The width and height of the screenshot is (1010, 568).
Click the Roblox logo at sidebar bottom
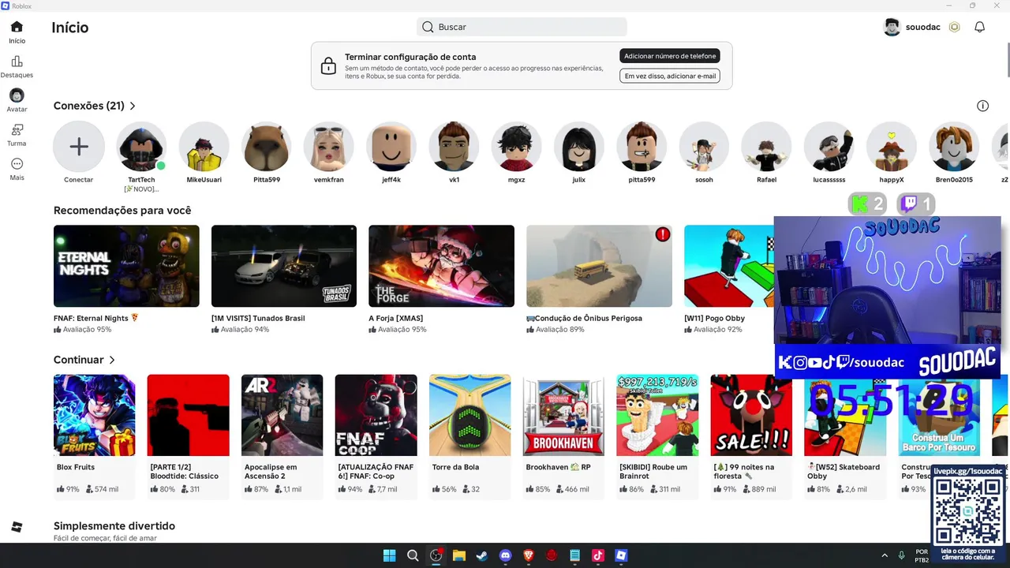[17, 527]
